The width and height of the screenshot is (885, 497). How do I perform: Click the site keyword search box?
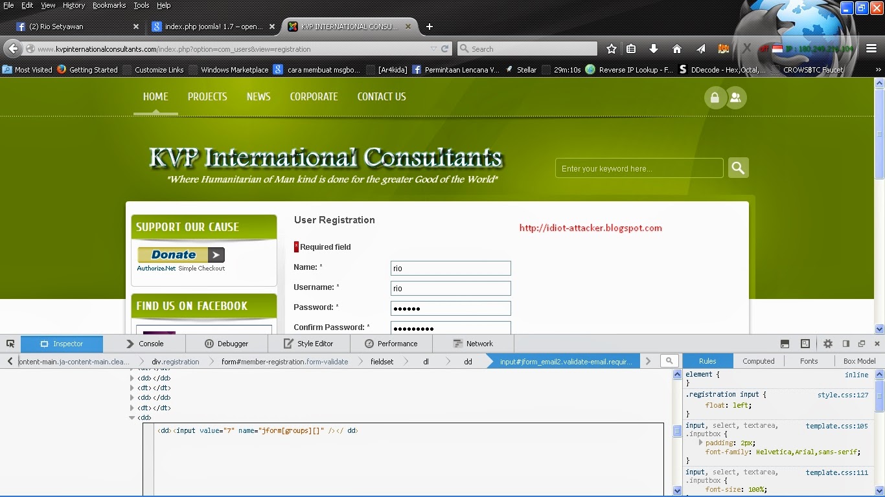coord(639,168)
